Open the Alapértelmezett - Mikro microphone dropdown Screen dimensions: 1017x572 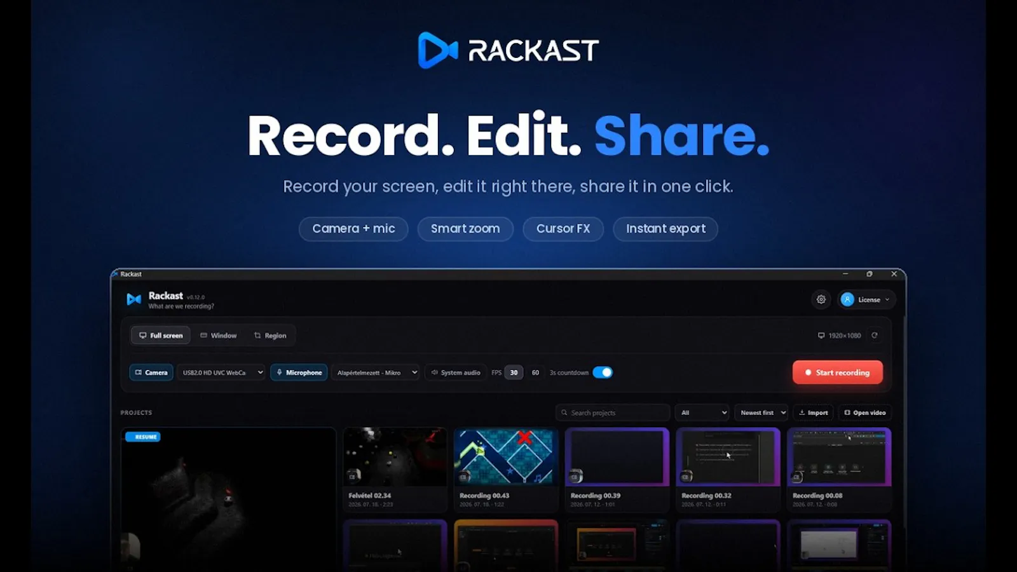pos(375,372)
